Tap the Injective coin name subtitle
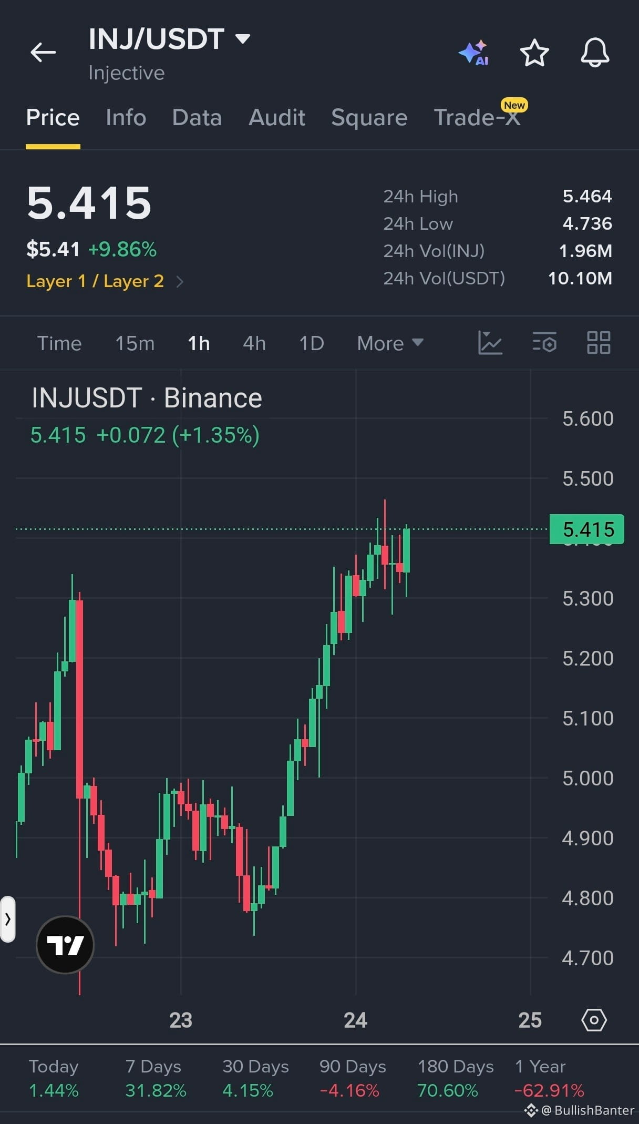The width and height of the screenshot is (639, 1124). [127, 73]
